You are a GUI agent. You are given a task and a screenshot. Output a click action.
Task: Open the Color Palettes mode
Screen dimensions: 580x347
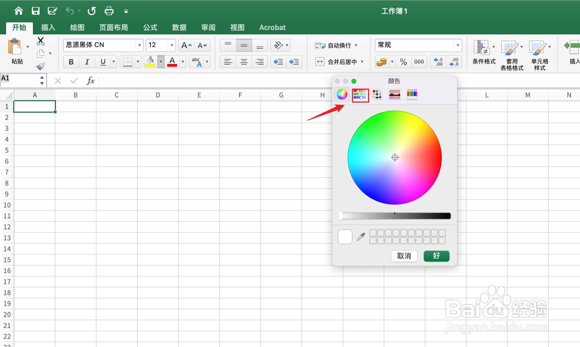click(377, 94)
